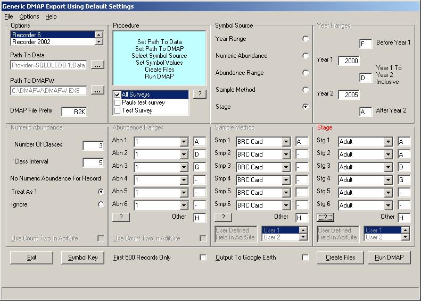The image size is (421, 301).
Task: Select User 1 in the Stage user list
Action: 383,230
